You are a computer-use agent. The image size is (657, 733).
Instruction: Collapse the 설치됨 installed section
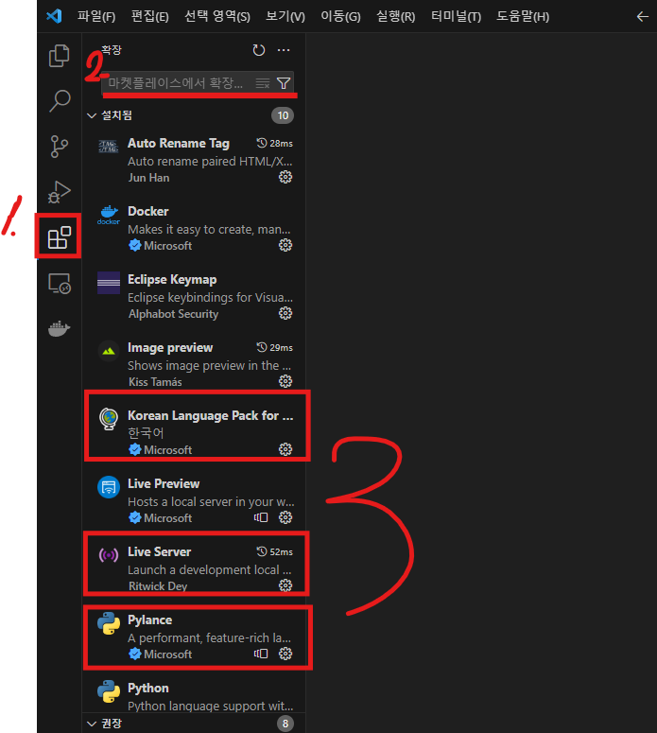[92, 115]
